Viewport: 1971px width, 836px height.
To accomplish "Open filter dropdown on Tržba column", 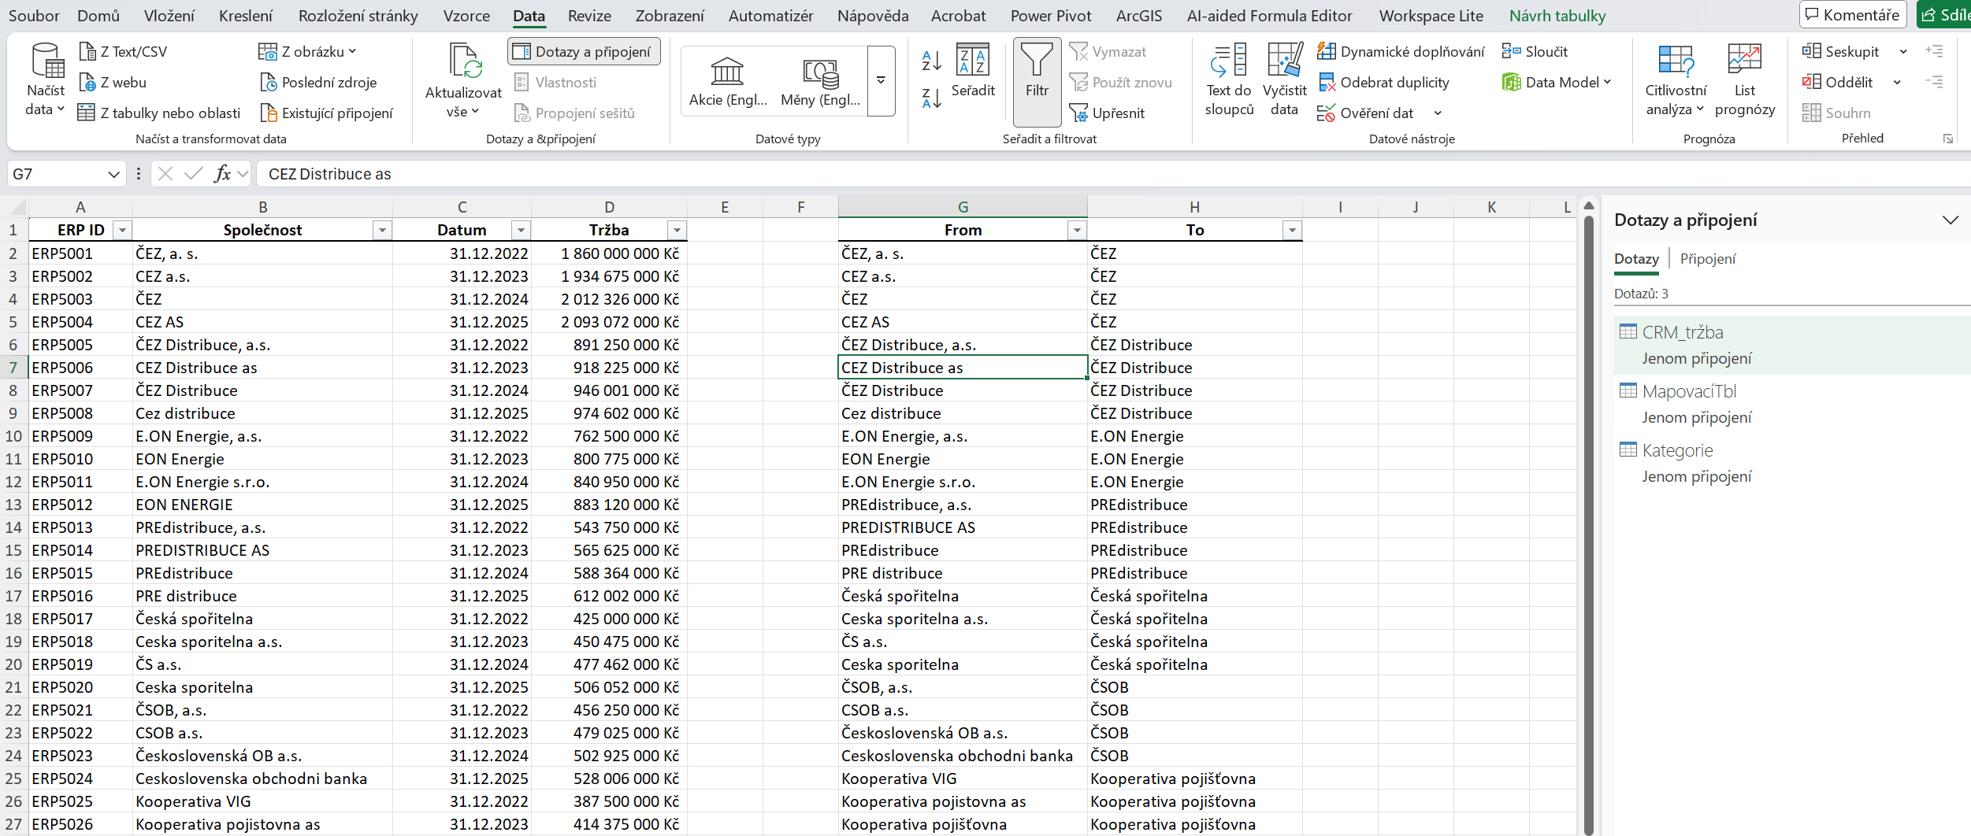I will click(x=677, y=231).
